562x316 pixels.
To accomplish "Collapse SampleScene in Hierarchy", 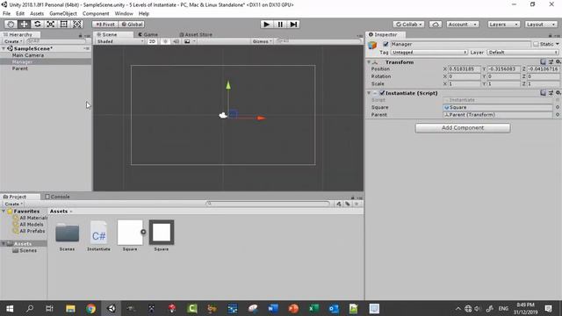I will click(4, 48).
